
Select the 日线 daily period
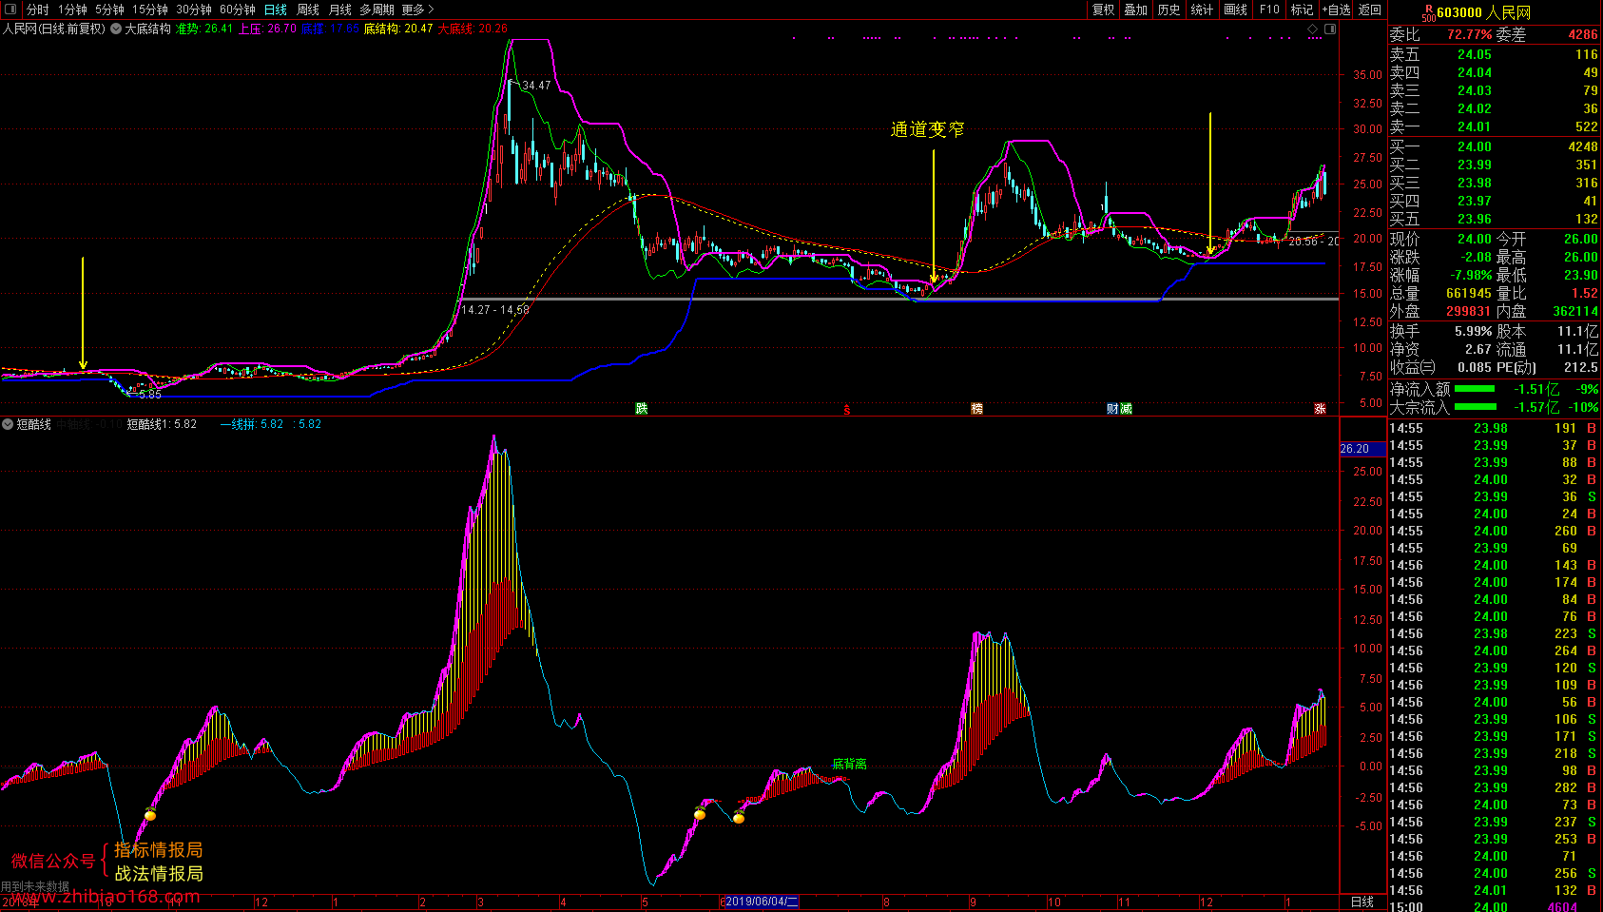(276, 10)
